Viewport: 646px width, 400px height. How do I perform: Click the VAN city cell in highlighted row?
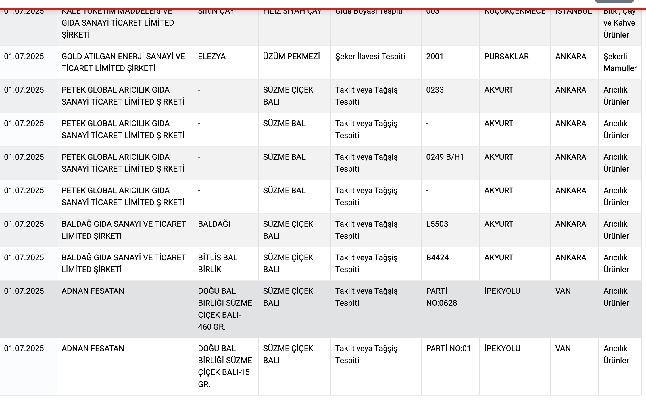coord(574,309)
